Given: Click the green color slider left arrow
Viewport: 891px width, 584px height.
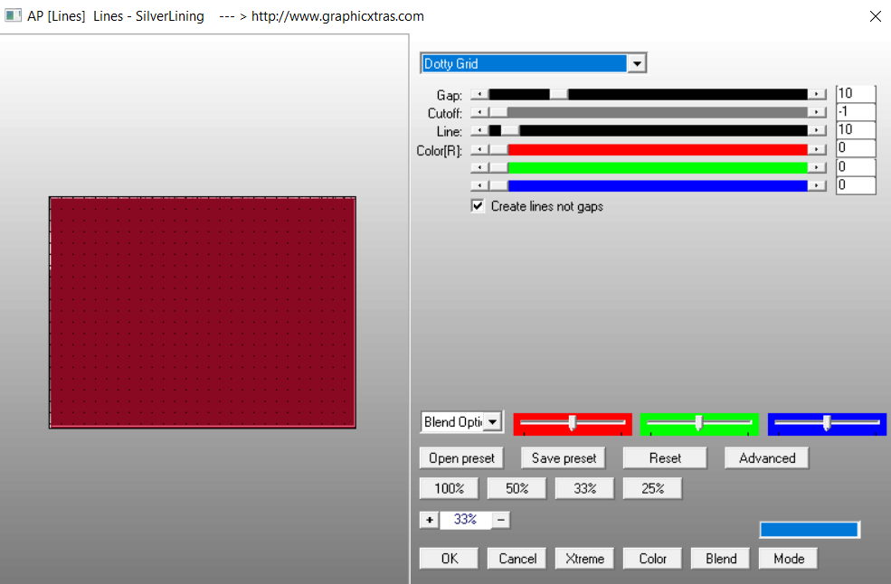Looking at the screenshot, I should 479,167.
